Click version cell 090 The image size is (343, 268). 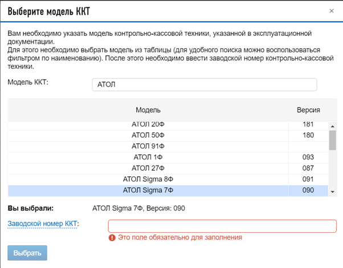(x=308, y=191)
